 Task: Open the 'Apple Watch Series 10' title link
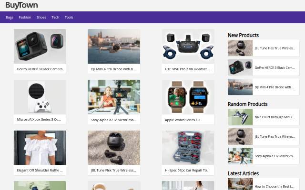[x=182, y=120]
